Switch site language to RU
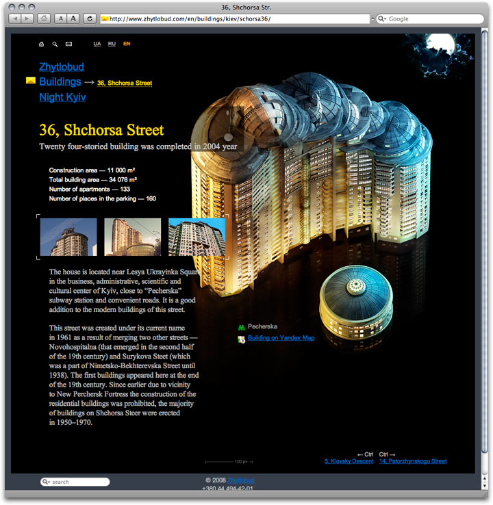This screenshot has height=505, width=493. [112, 44]
